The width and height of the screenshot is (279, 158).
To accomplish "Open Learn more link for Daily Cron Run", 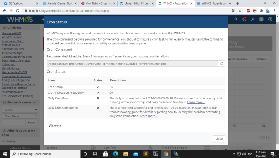I will pyautogui.click(x=196, y=102).
